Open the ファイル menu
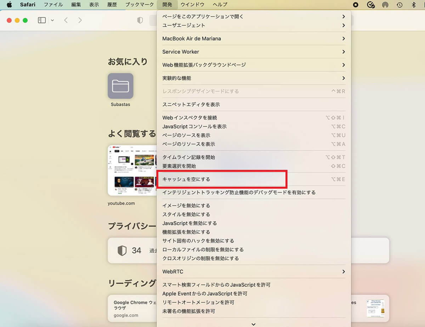This screenshot has width=425, height=327. click(53, 5)
